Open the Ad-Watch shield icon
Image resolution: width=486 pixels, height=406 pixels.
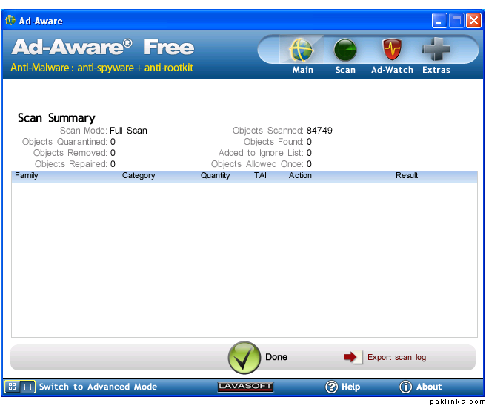392,51
